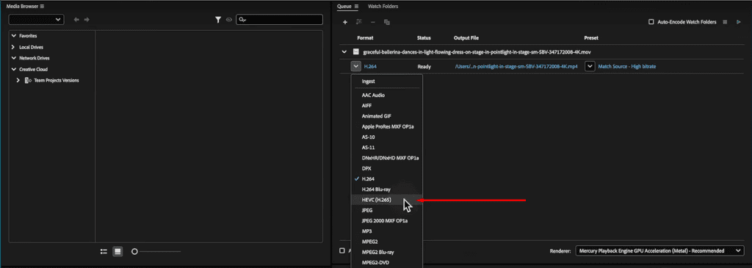Viewport: 752px width, 268px height.
Task: Open the file type filter funnel icon
Action: (x=218, y=20)
